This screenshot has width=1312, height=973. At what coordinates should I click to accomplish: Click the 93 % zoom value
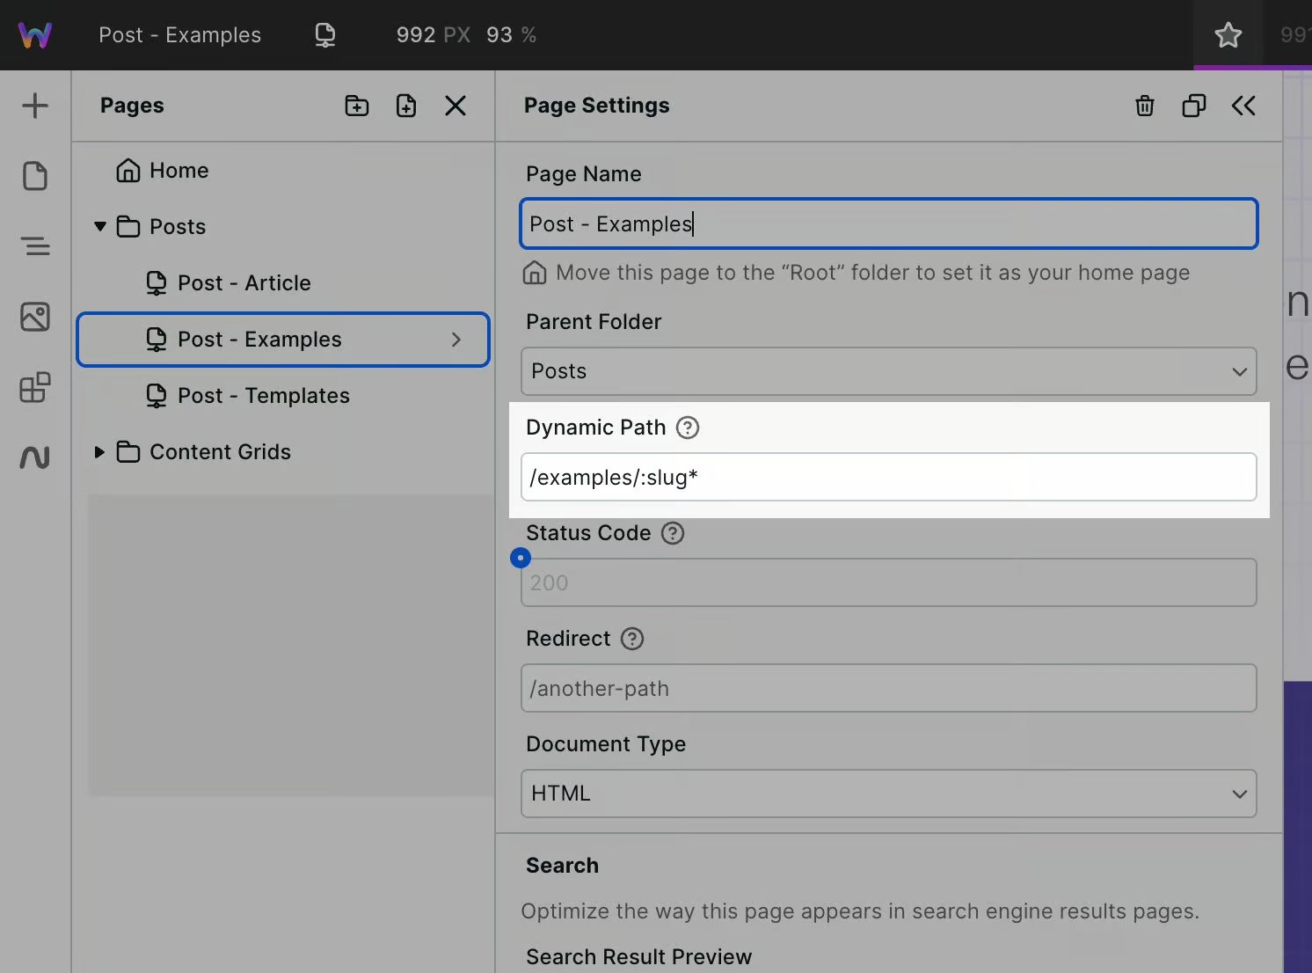(511, 35)
